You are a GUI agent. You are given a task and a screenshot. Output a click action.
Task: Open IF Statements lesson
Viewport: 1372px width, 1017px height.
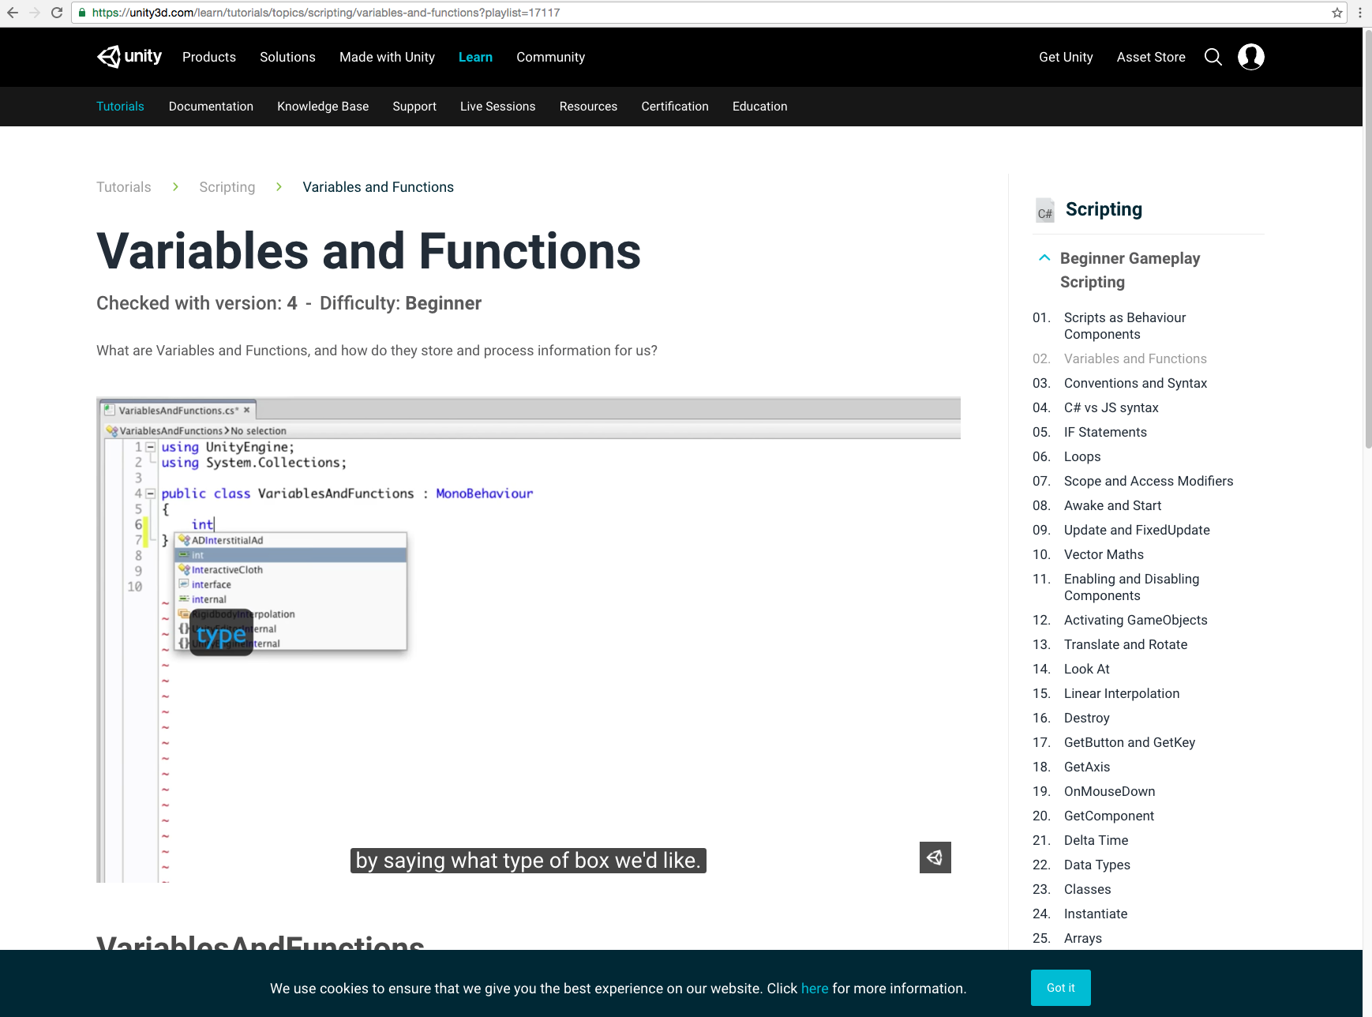[1105, 432]
